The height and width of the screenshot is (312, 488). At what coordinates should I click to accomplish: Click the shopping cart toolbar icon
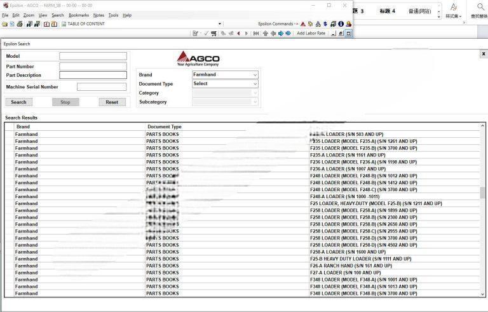(x=213, y=33)
